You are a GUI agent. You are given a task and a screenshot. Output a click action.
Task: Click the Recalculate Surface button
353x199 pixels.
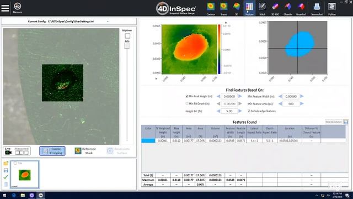pos(117,151)
